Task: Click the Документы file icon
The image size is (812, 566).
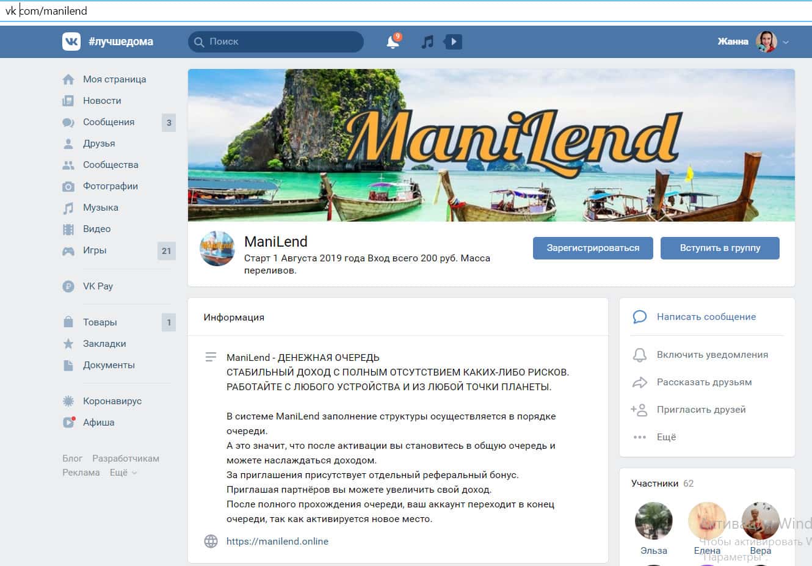Action: click(68, 365)
